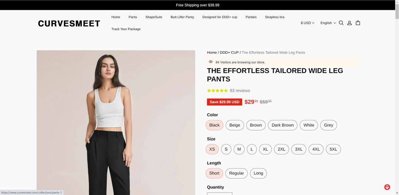Expand the USD currency dropdown
Screen dimensions: 399x195
[x=307, y=23]
